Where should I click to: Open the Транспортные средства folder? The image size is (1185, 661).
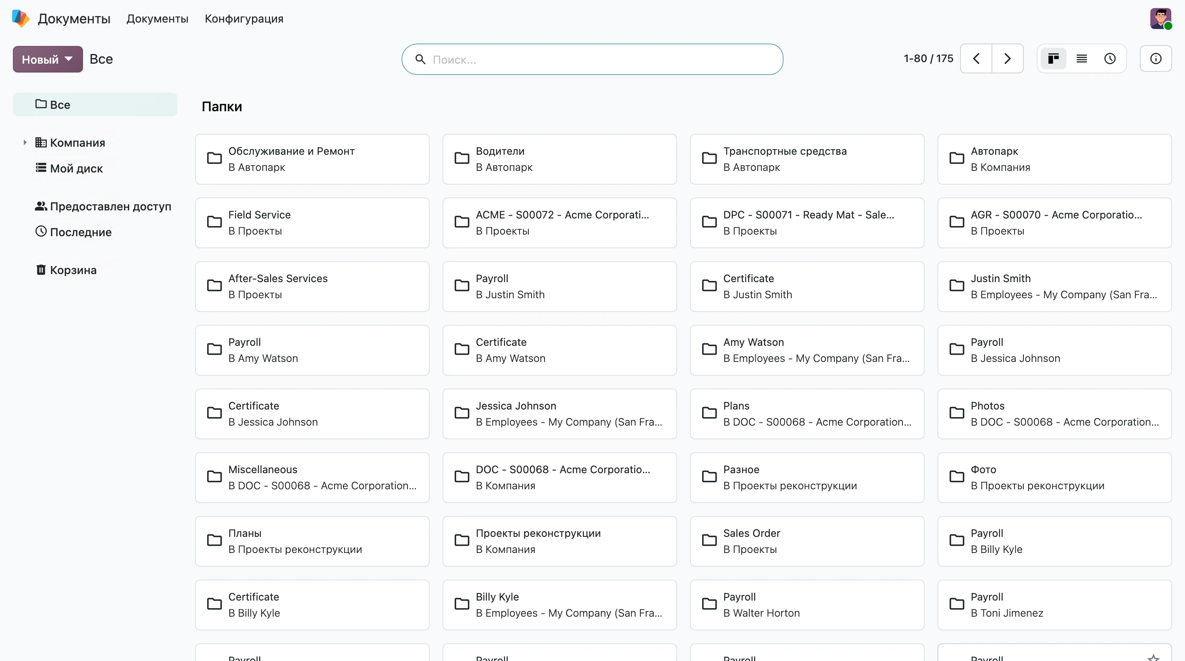point(807,159)
